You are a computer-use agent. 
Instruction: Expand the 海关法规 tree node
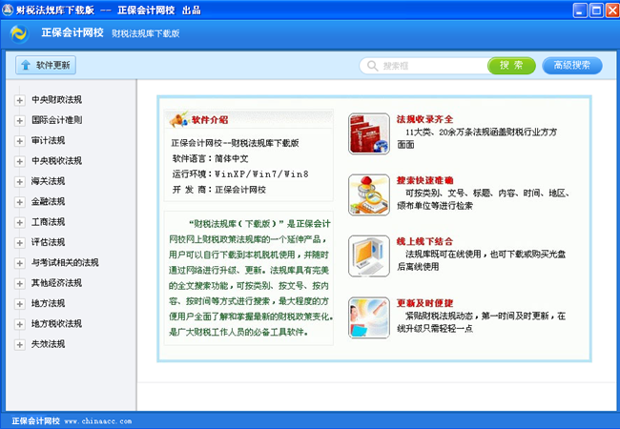19,181
